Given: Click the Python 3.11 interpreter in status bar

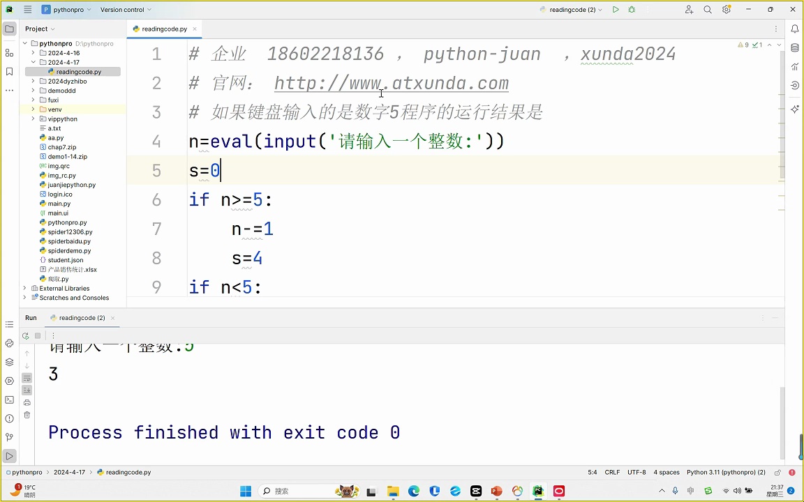Looking at the screenshot, I should coord(726,472).
